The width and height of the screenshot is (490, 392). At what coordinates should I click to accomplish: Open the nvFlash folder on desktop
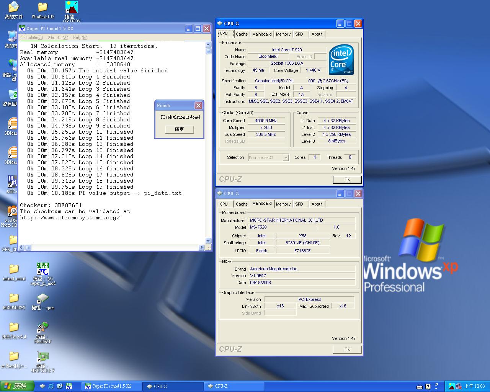click(14, 360)
